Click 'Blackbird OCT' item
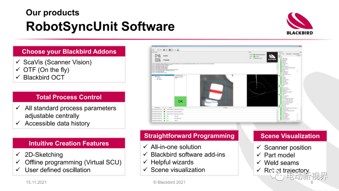This screenshot has width=339, height=191. pyautogui.click(x=44, y=78)
